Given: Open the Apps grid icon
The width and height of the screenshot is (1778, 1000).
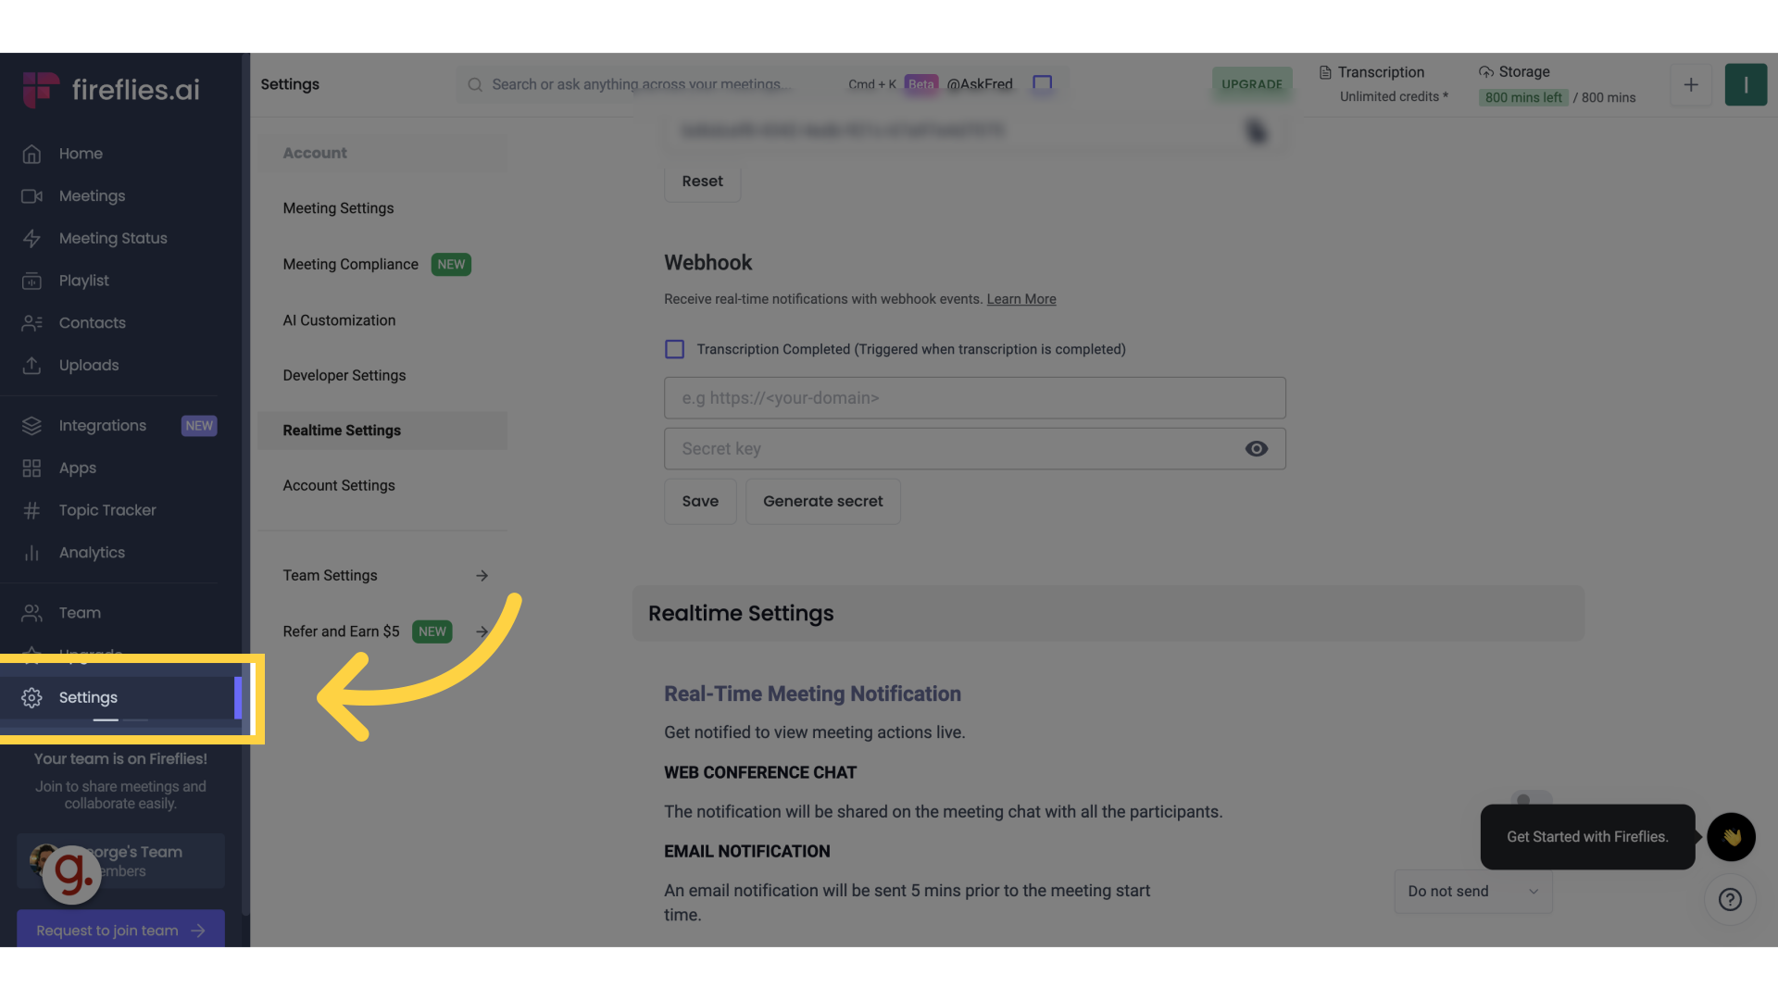Looking at the screenshot, I should [31, 469].
